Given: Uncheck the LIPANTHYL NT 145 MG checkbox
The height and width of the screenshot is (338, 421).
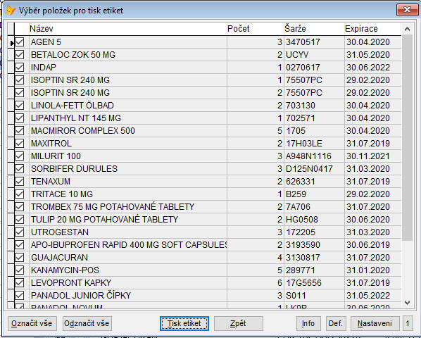Looking at the screenshot, I should coord(19,118).
